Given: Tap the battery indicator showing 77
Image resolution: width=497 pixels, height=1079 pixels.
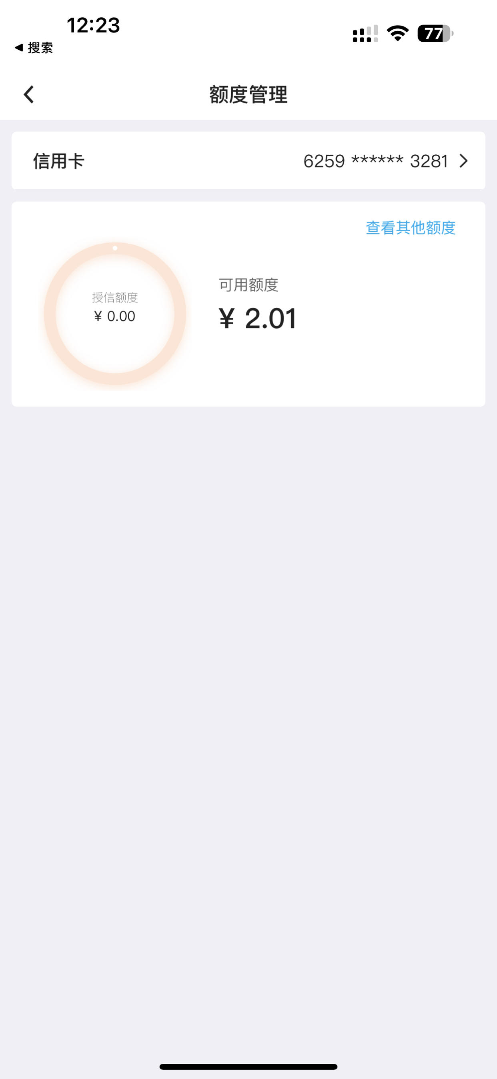Looking at the screenshot, I should (x=435, y=34).
